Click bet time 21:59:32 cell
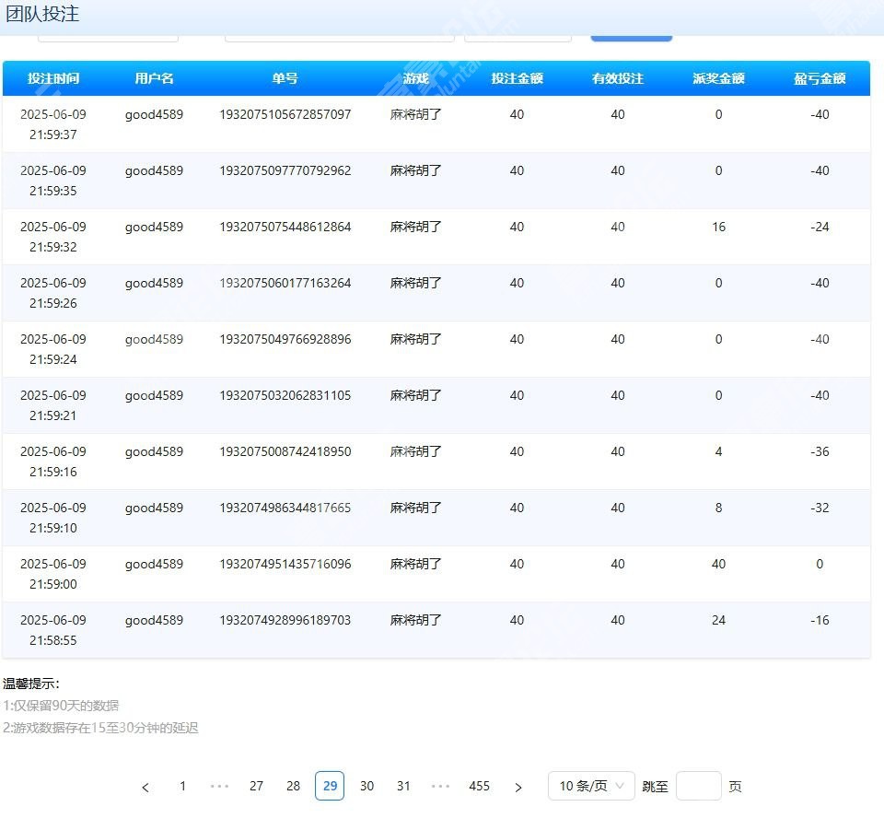This screenshot has height=830, width=884. pos(53,237)
